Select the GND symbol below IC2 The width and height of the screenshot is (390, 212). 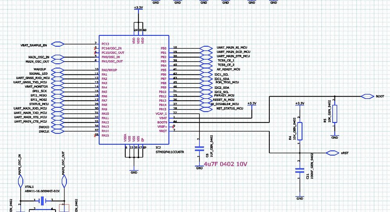tap(134, 171)
